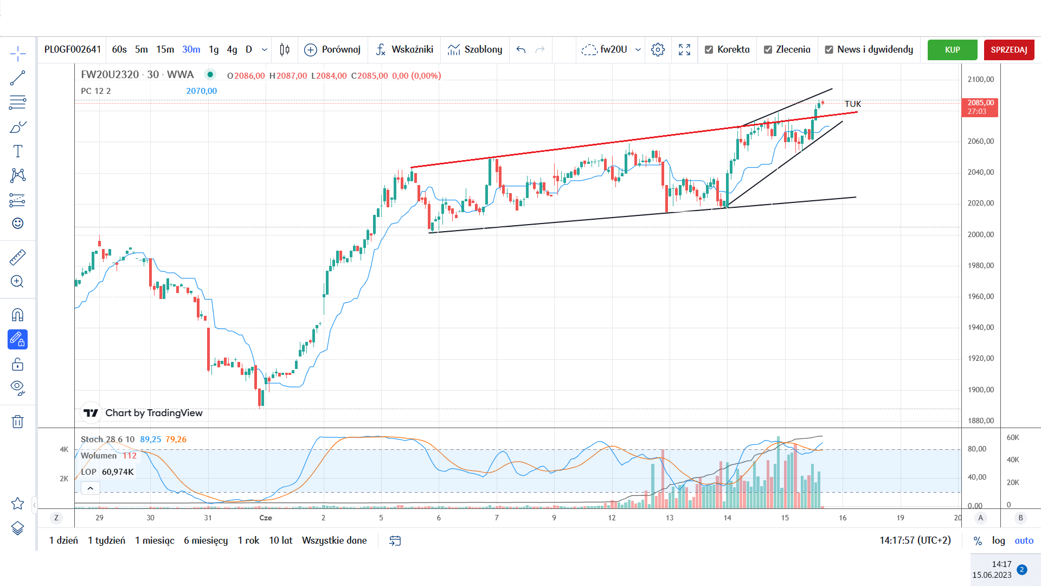
Task: Collapse the indicator legend chevron
Action: pos(91,488)
